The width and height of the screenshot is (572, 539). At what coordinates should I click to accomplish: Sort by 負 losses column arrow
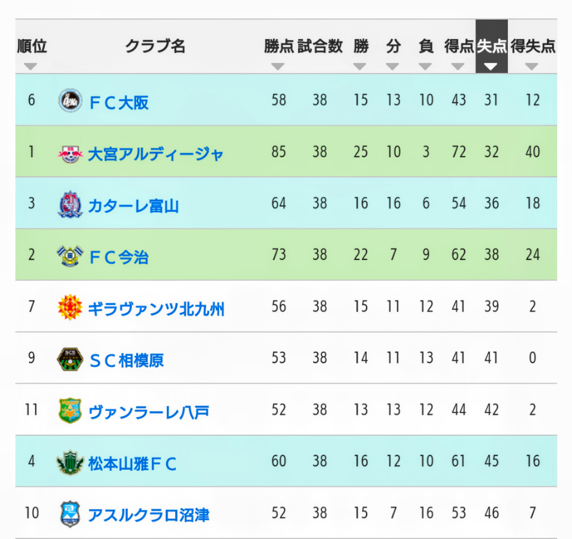coord(425,66)
